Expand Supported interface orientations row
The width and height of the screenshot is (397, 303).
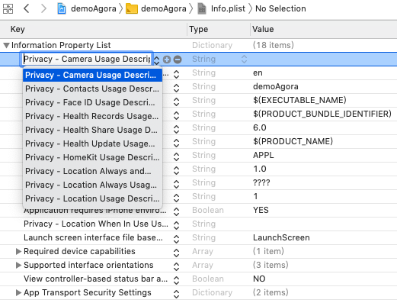(x=18, y=265)
